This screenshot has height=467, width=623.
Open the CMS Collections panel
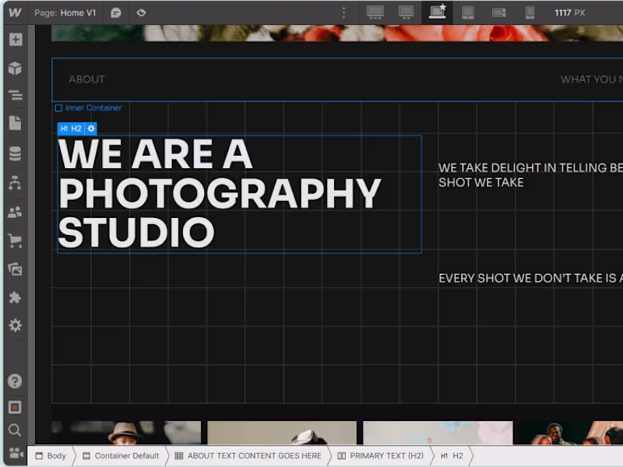click(16, 153)
